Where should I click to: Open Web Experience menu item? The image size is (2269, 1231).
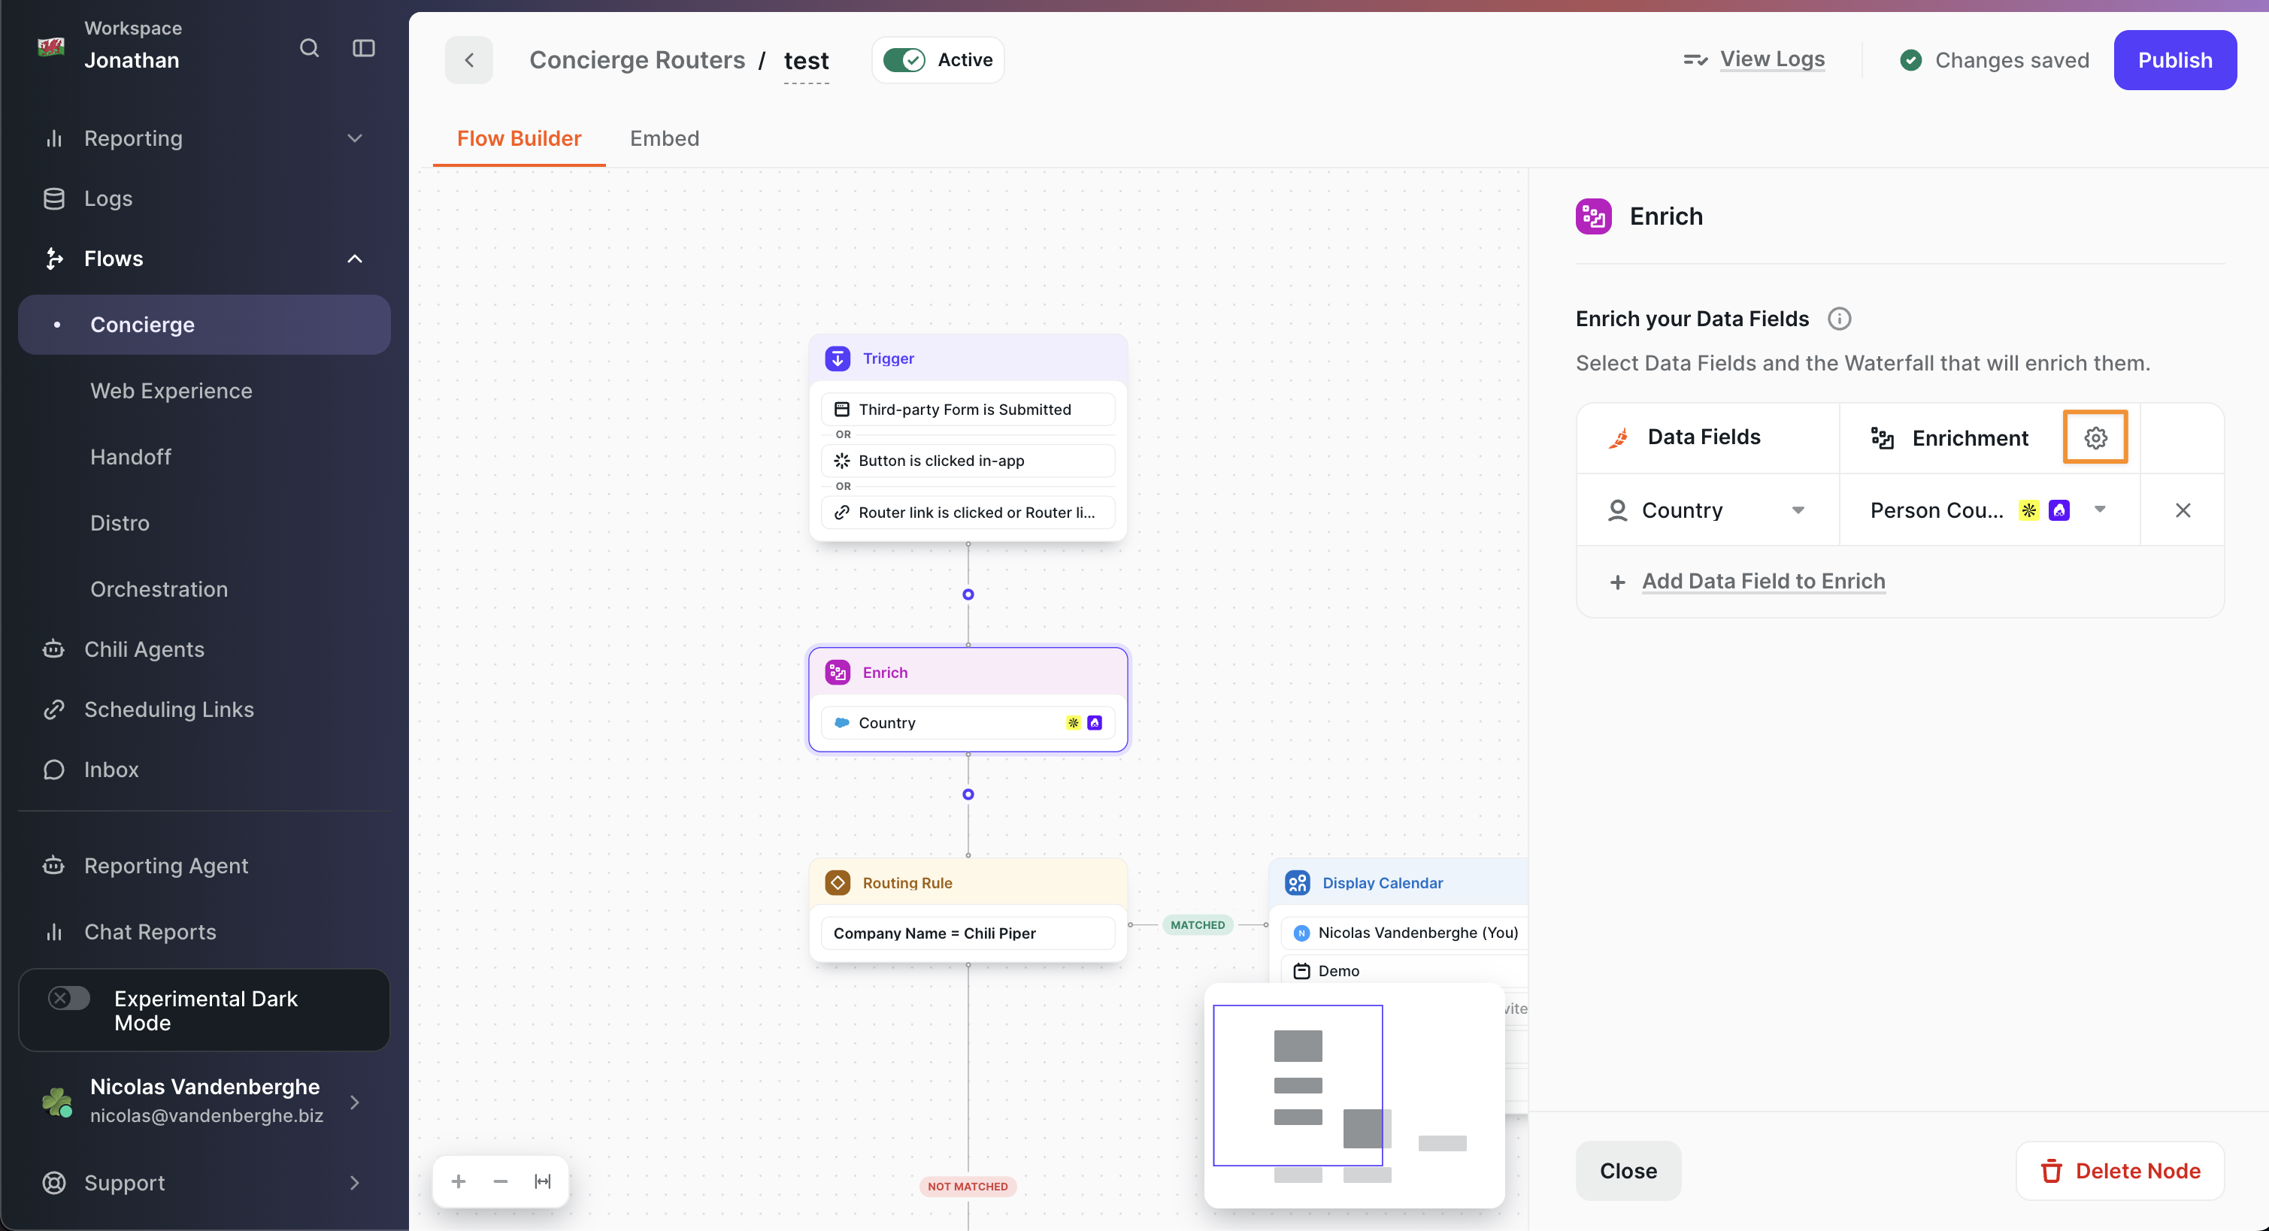click(x=171, y=391)
